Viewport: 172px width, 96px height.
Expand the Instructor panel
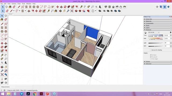tap(157, 64)
